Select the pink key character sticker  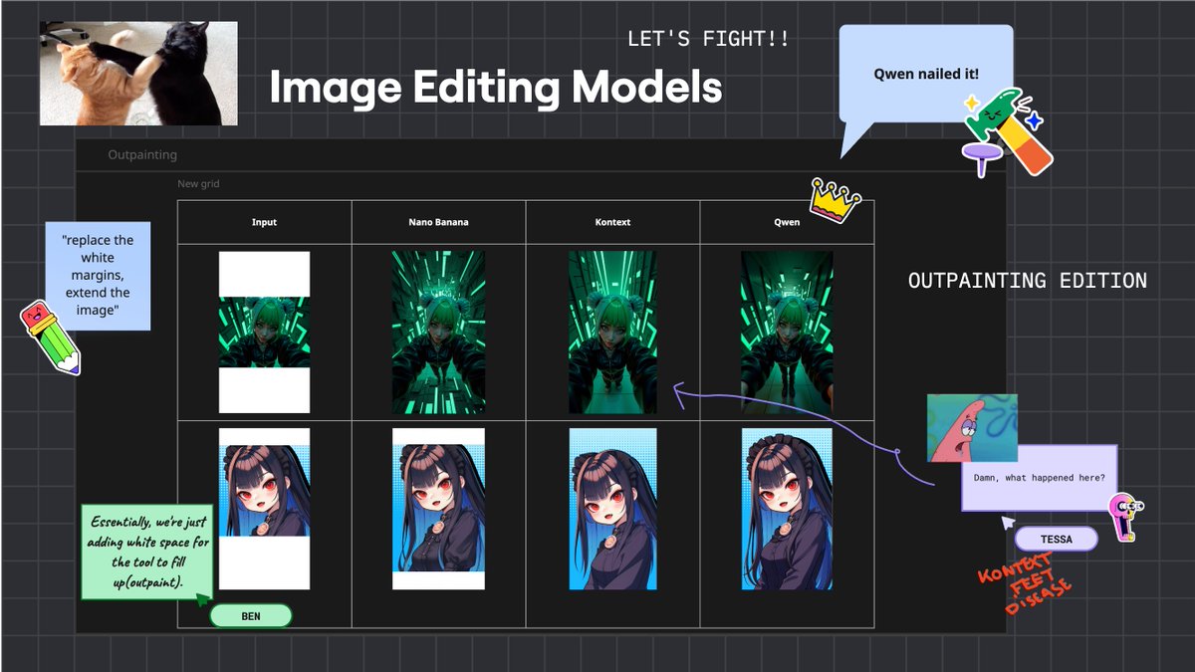click(1123, 518)
